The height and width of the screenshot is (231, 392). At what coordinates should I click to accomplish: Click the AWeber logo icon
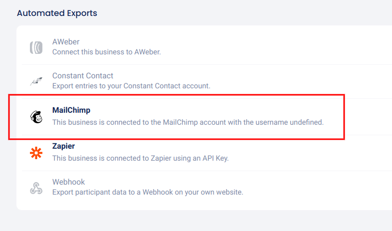(x=36, y=47)
